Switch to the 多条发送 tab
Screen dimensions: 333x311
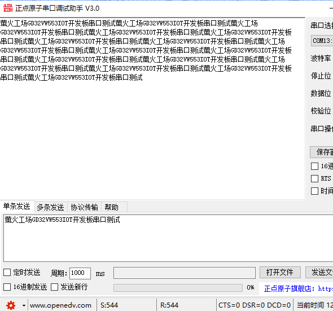(50, 207)
